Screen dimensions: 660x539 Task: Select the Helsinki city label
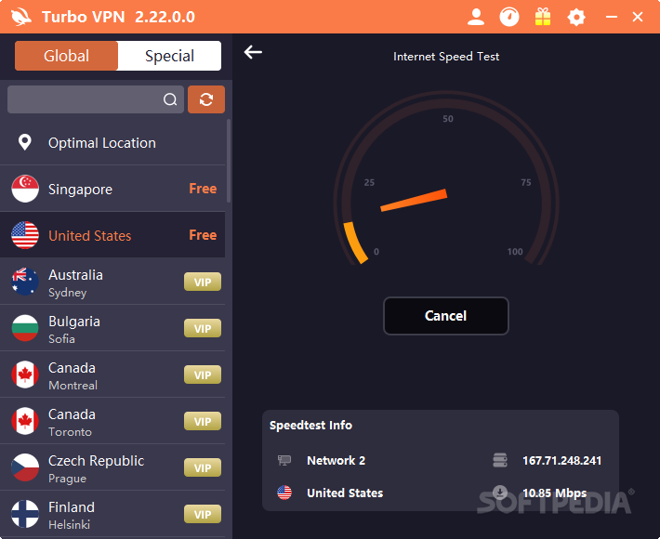click(69, 525)
